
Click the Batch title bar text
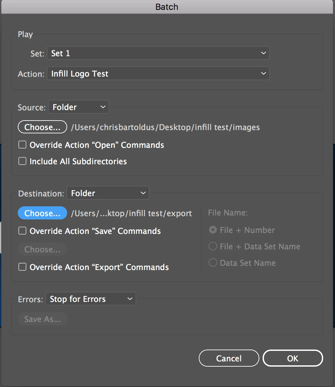(x=167, y=7)
